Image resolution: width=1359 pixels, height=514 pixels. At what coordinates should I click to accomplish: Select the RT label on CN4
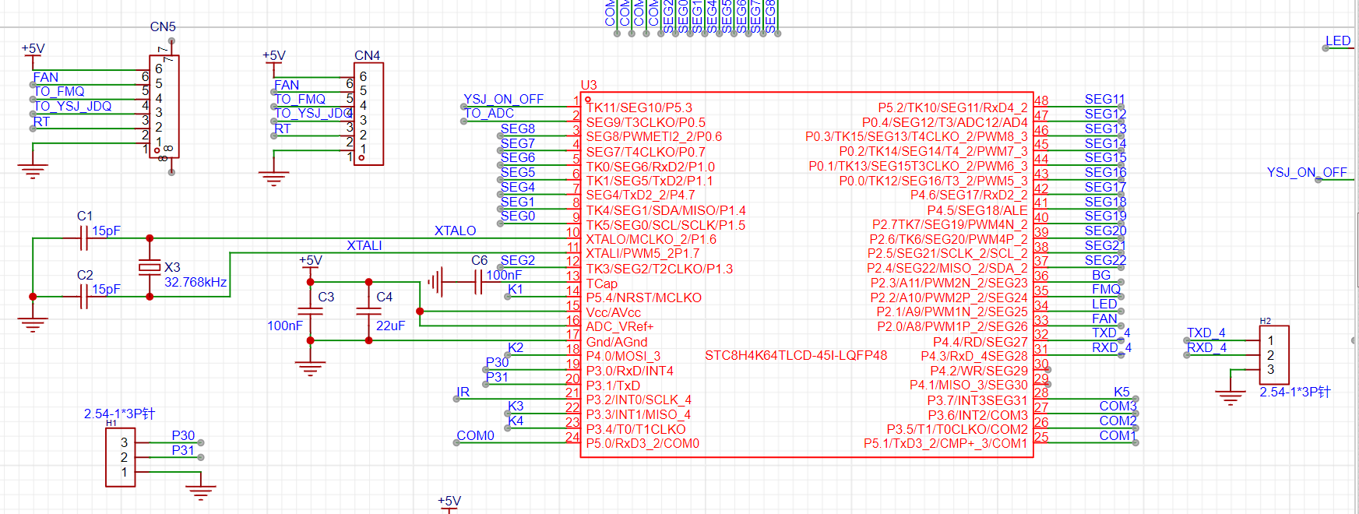coord(283,128)
